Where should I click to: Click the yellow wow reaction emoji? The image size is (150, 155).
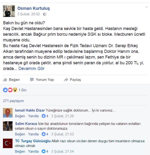15,90
